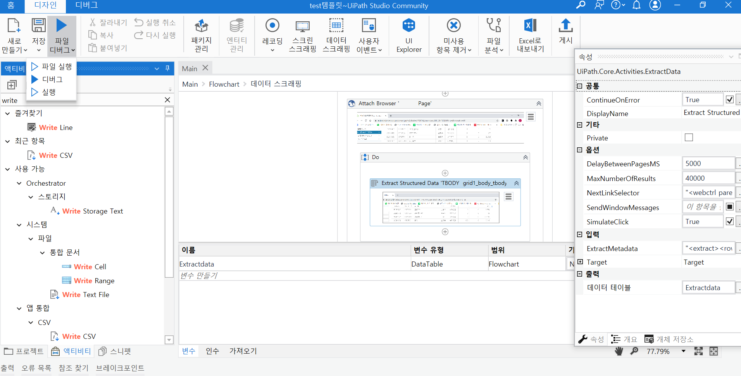The height and width of the screenshot is (376, 741).
Task: Click the 게시 publish icon
Action: point(566,26)
